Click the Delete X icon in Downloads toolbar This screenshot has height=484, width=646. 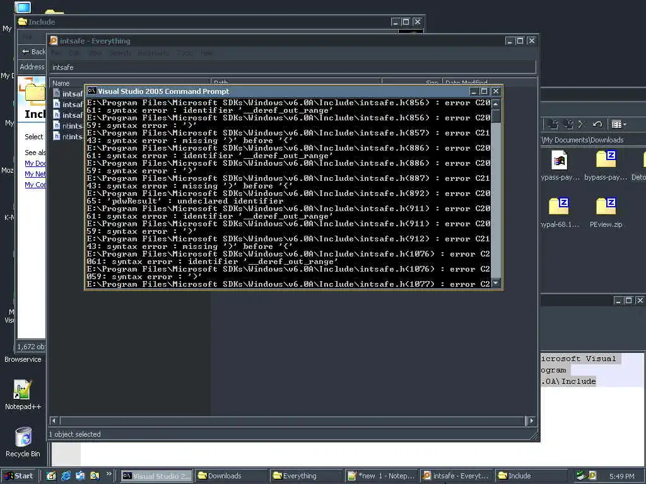(582, 124)
